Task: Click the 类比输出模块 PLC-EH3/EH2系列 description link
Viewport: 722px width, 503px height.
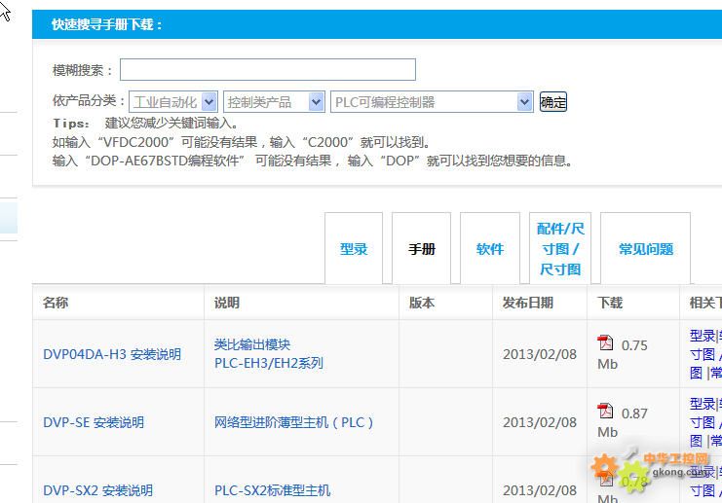Action: (269, 353)
